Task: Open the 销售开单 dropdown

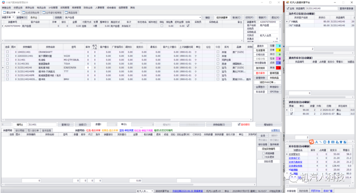Action: click(x=13, y=17)
